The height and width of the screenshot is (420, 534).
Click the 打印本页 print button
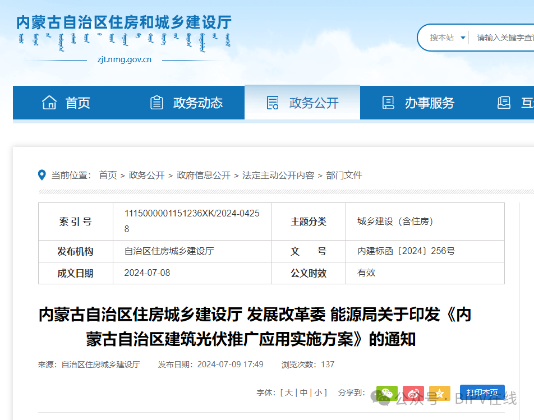pos(482,393)
